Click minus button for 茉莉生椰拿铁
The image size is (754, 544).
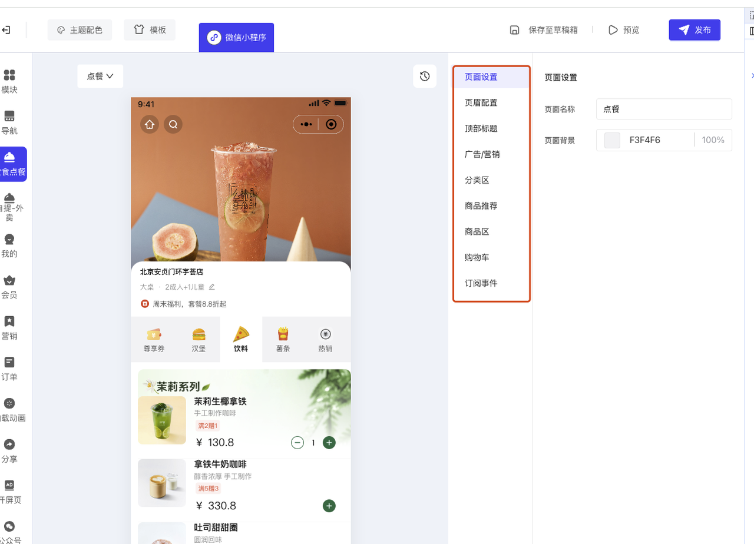pos(297,443)
